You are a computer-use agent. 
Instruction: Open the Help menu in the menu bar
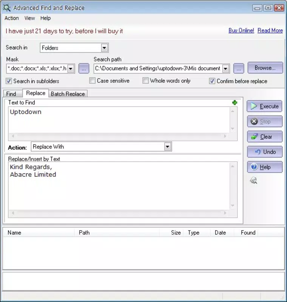click(x=45, y=18)
